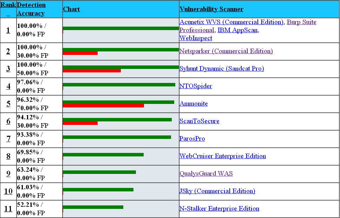This screenshot has width=340, height=218.
Task: Select the 93.38% / 0.00% FP cell
Action: point(39,139)
